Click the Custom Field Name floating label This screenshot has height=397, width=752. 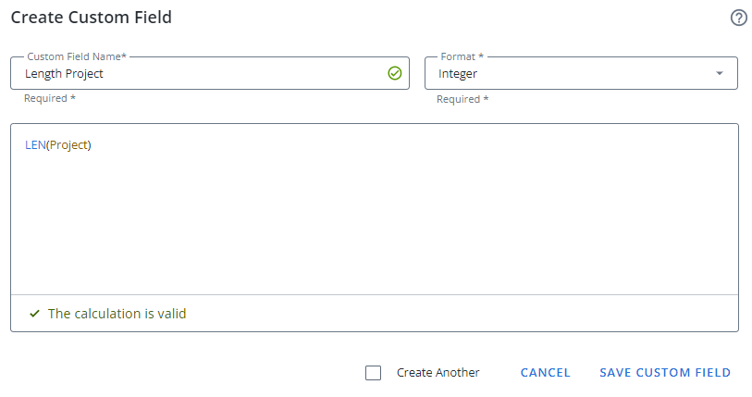(77, 57)
